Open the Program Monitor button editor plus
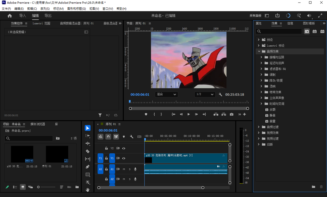The image size is (327, 197). [244, 114]
